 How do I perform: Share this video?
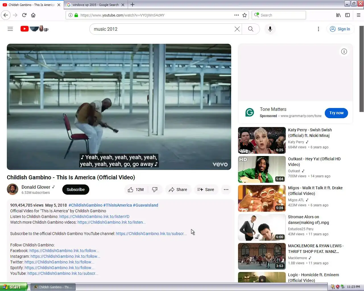pos(178,190)
